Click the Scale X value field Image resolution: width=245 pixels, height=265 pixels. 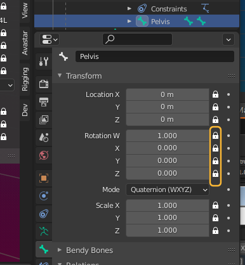click(x=168, y=205)
